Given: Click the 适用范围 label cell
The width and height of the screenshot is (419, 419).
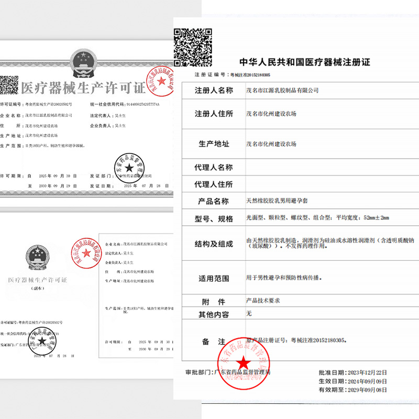Looking at the screenshot, I should pos(214,279).
